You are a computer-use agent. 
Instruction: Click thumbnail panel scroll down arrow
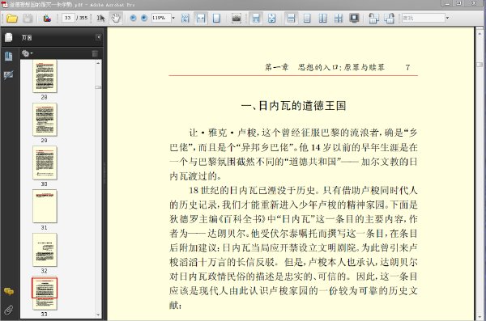point(98,315)
